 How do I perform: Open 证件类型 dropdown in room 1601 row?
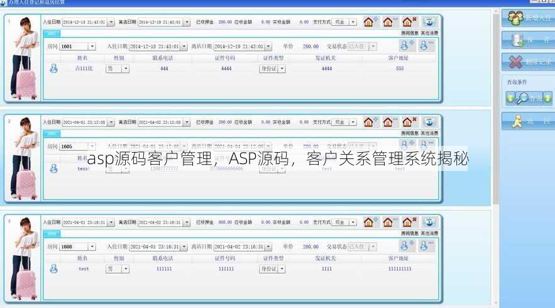click(x=282, y=69)
